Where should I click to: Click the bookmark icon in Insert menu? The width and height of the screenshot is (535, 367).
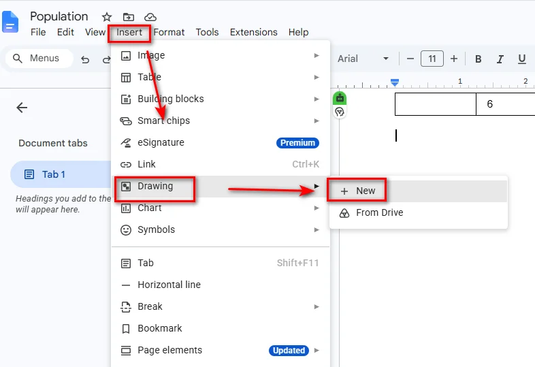[126, 329]
